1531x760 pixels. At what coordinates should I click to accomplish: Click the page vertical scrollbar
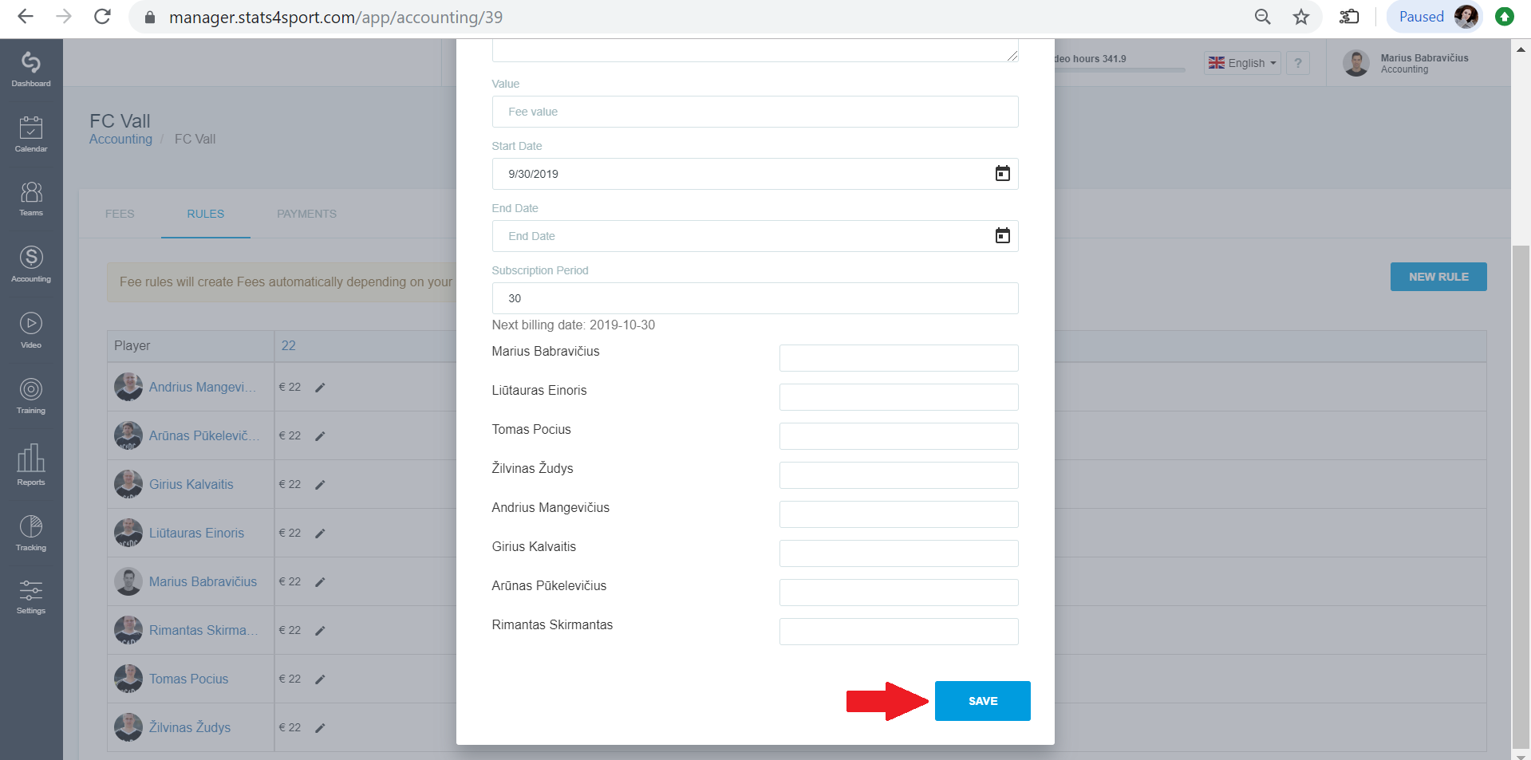point(1521,495)
